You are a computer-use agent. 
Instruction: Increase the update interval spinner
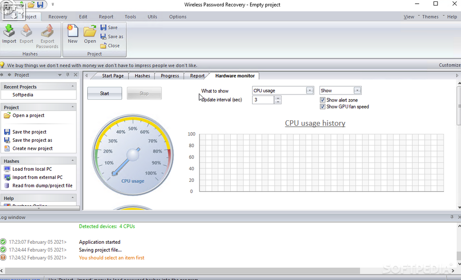click(x=278, y=98)
